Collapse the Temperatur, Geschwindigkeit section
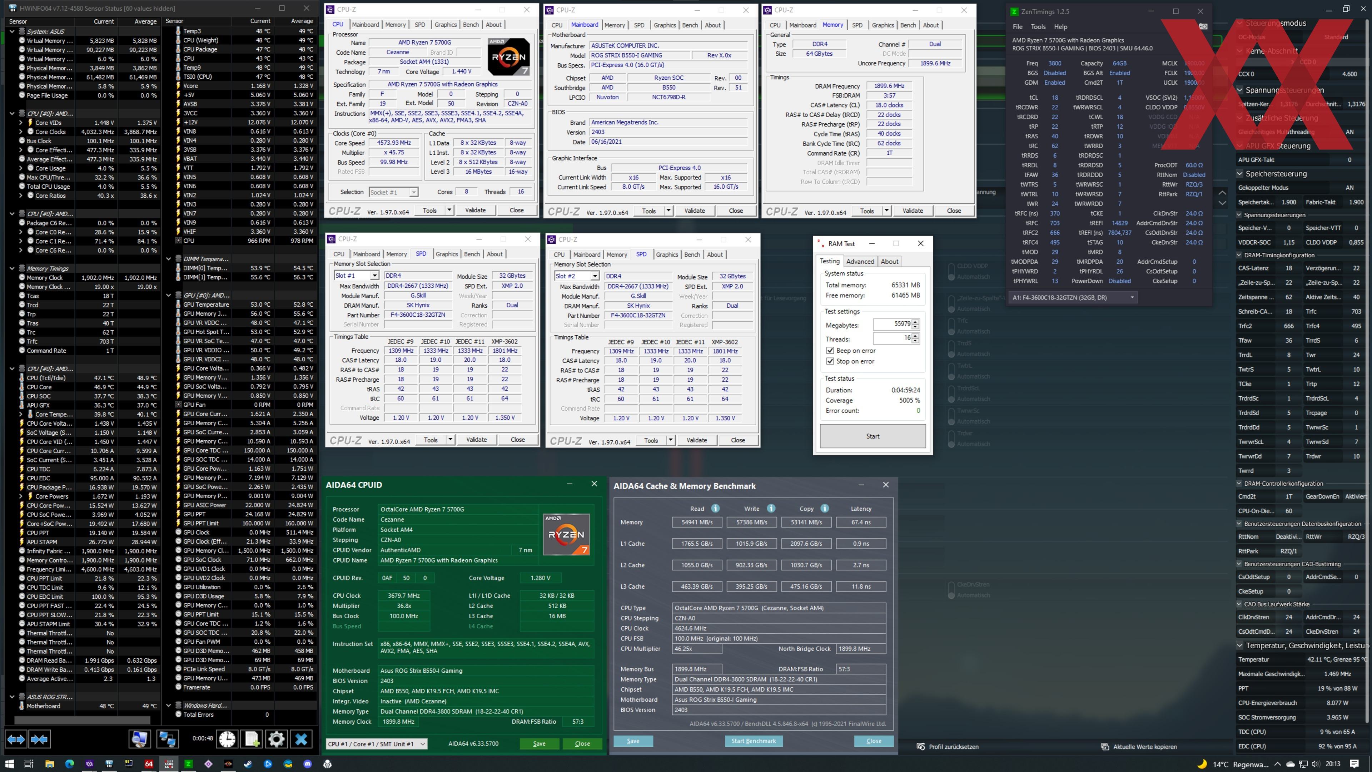Screen dimensions: 1372x772 tap(1241, 645)
